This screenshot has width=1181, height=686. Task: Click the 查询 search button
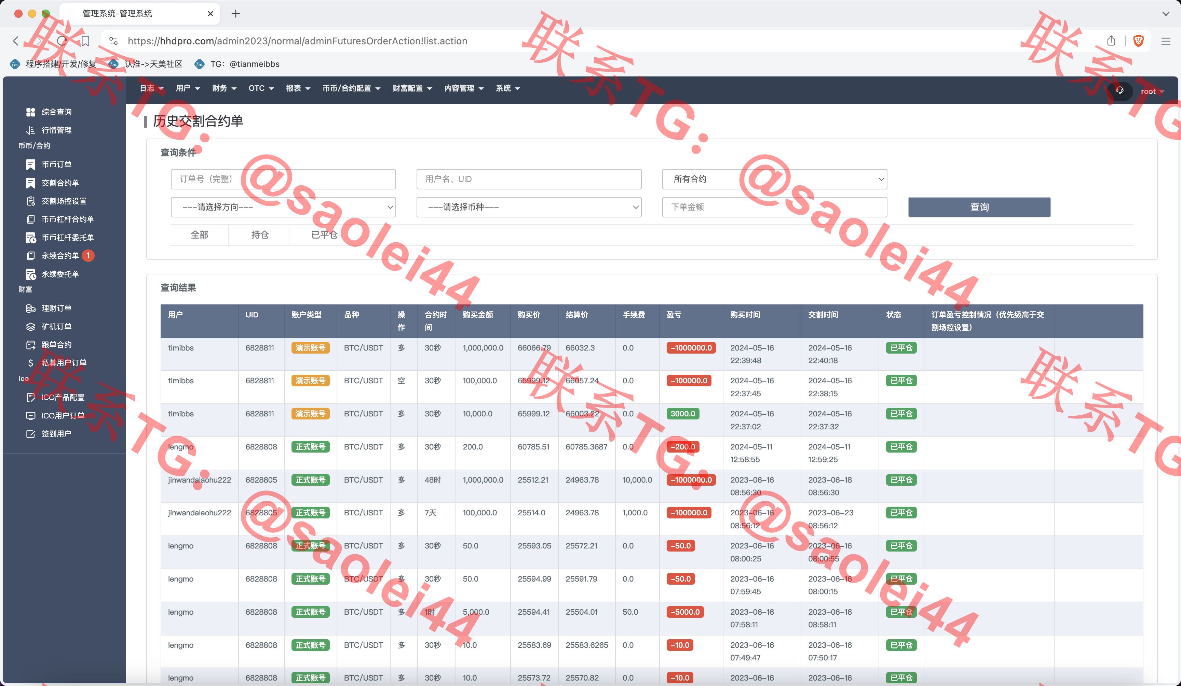click(979, 207)
